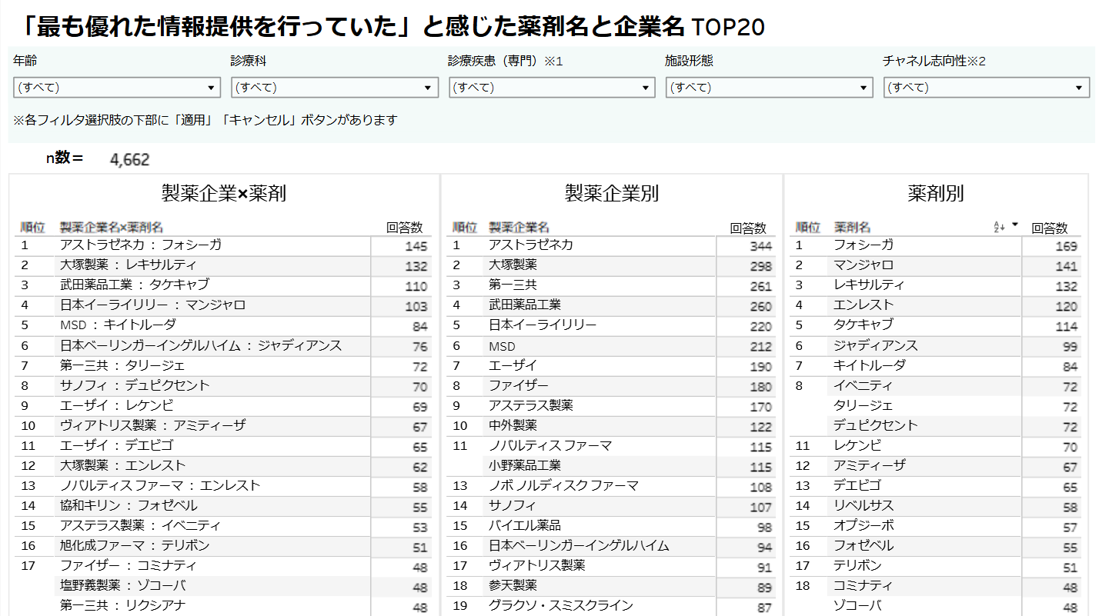Click value 344 for アストラゼネカ
Screen dimensions: 1099x616
pos(760,246)
